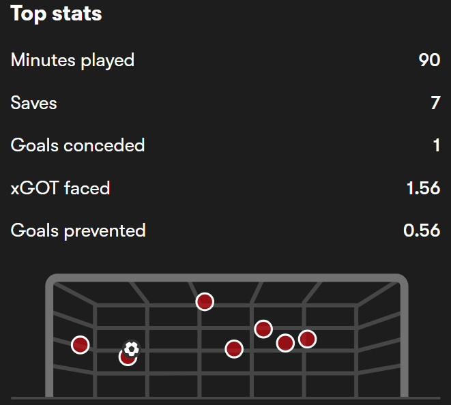Viewport: 451px width, 405px height.
Task: Select the Minutes played label
Action: coord(72,60)
